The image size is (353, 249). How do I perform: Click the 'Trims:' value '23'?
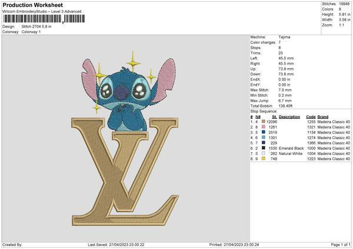(x=281, y=53)
